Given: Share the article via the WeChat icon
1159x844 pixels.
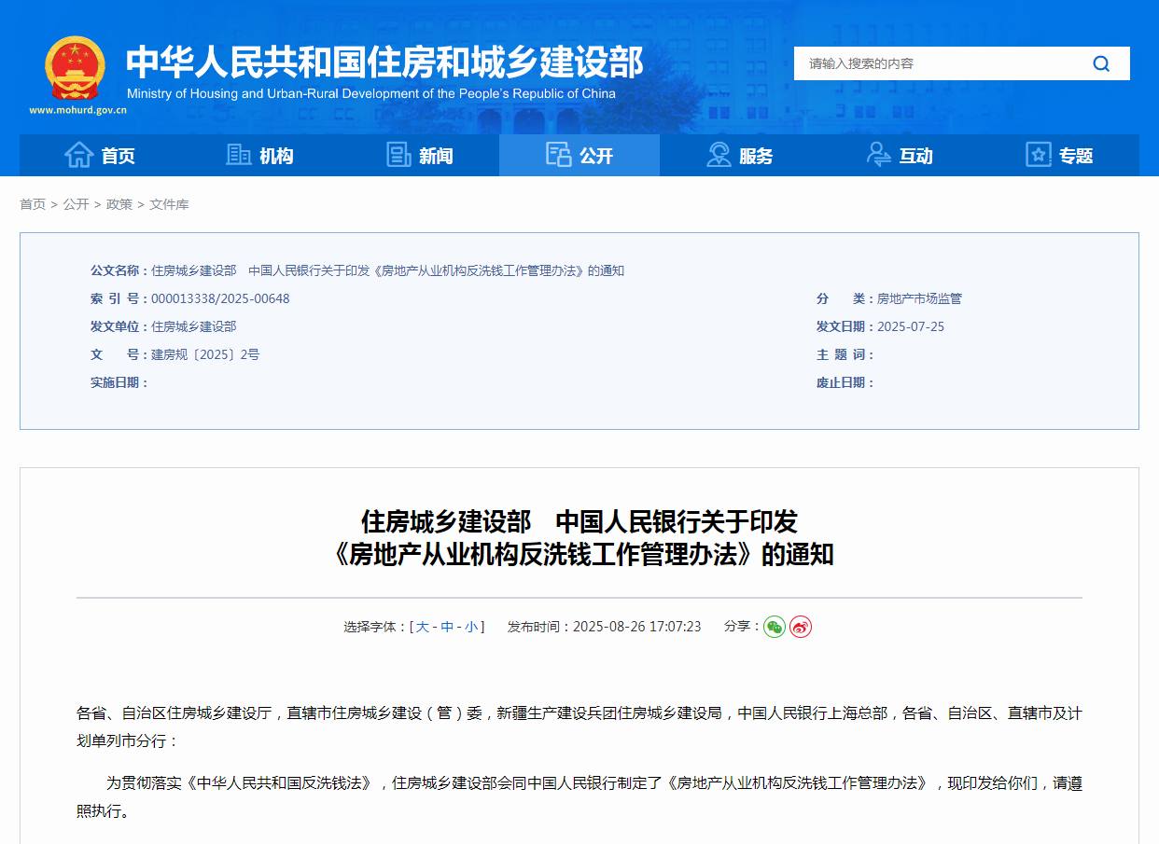Looking at the screenshot, I should (x=773, y=627).
